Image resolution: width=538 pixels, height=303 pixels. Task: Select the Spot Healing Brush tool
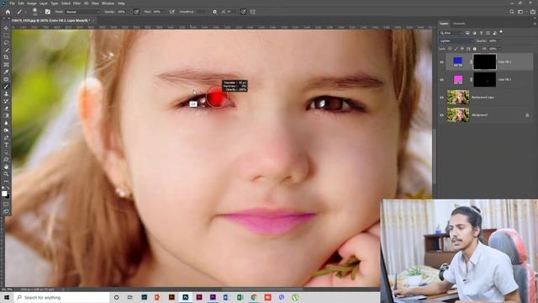[x=6, y=79]
